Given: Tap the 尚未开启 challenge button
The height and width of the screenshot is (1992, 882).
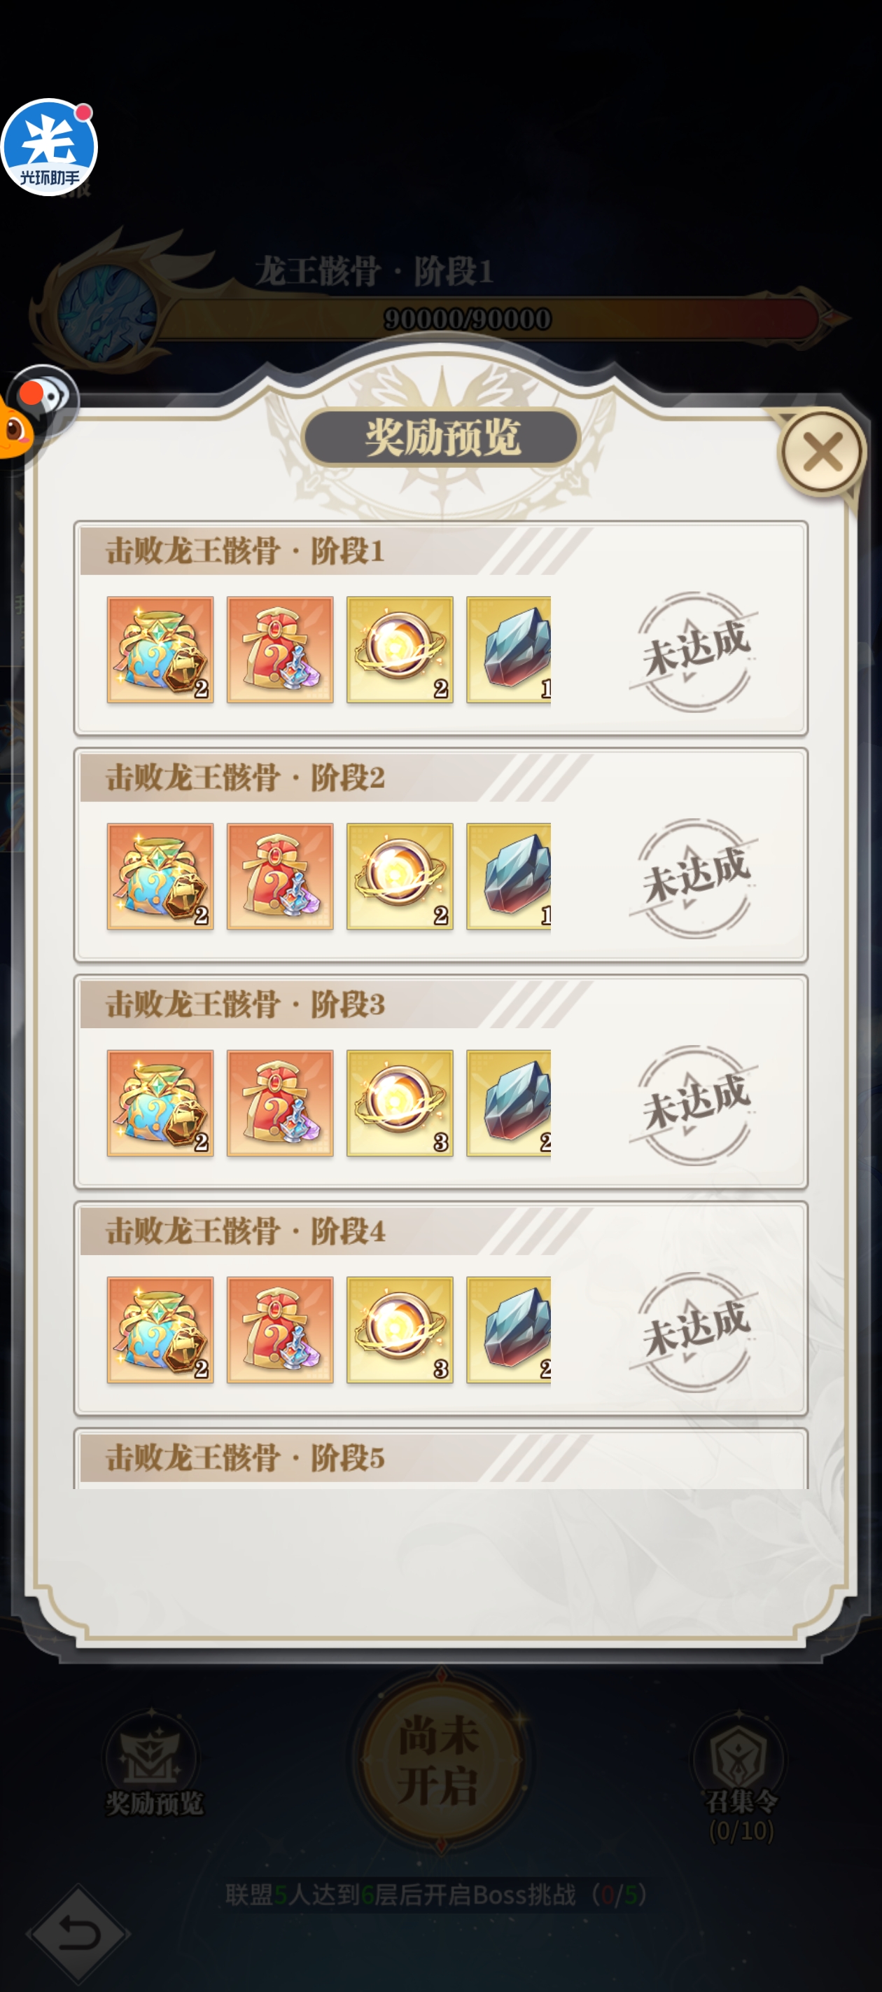Looking at the screenshot, I should [440, 1761].
